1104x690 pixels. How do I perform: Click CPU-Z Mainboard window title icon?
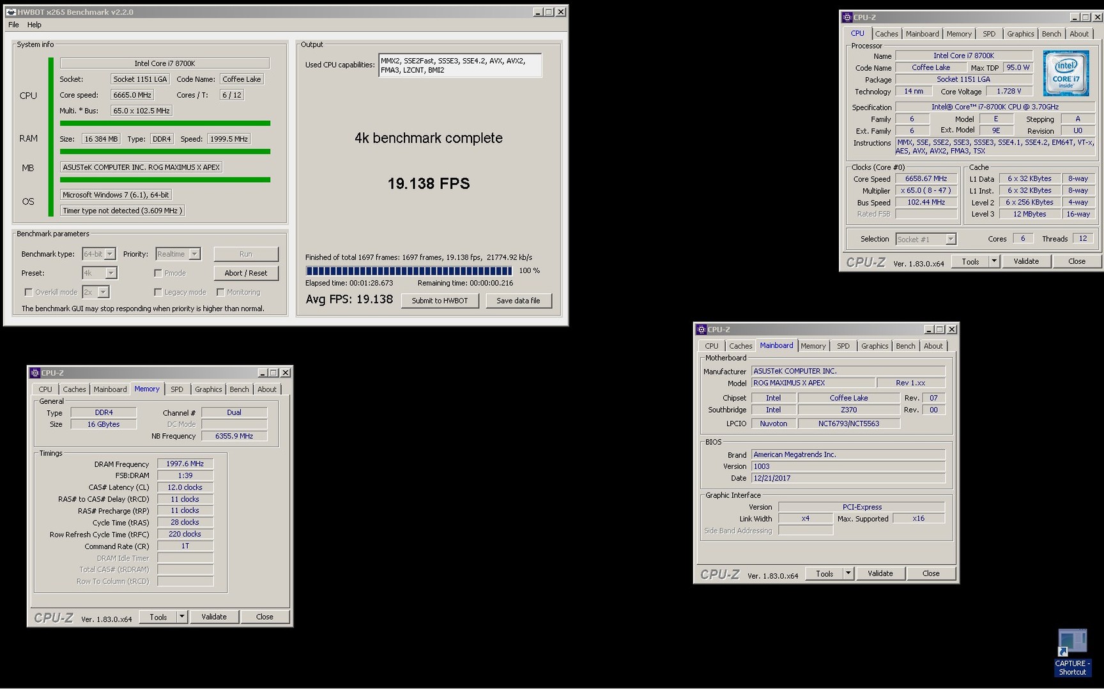click(701, 330)
